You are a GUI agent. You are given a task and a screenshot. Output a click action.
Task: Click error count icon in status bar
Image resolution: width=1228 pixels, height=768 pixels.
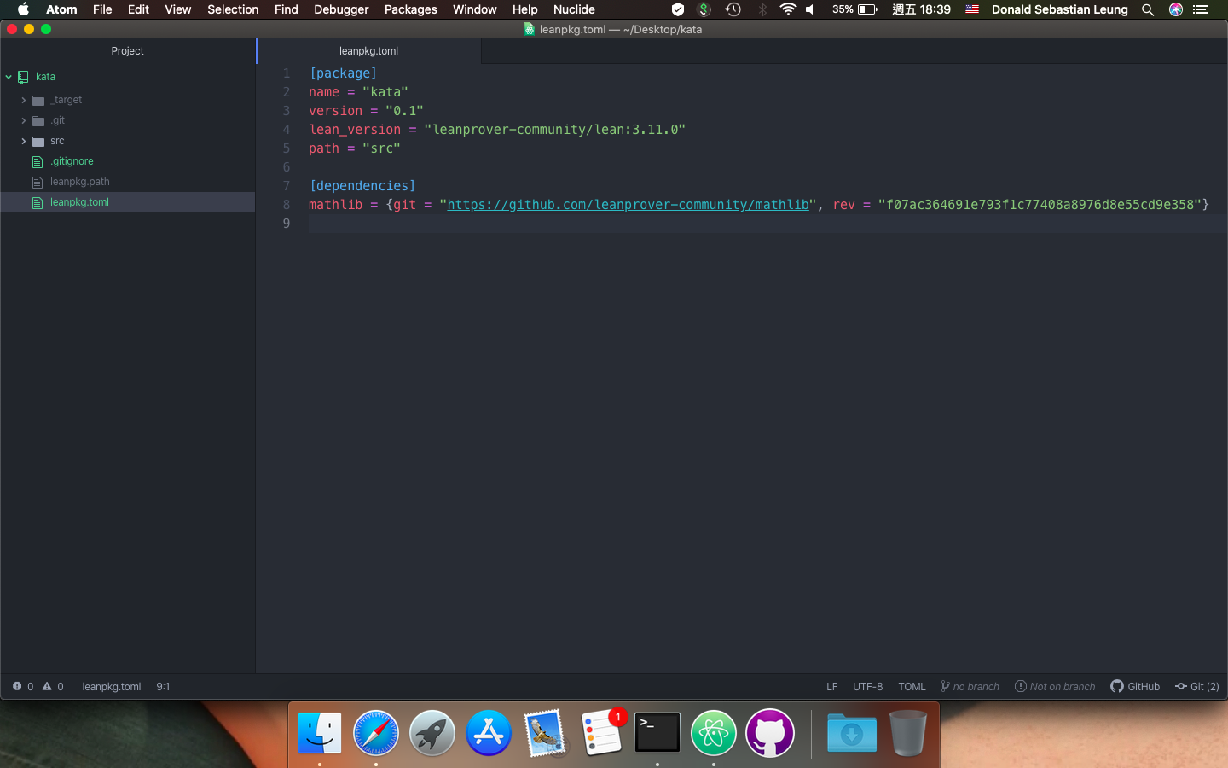click(x=17, y=686)
